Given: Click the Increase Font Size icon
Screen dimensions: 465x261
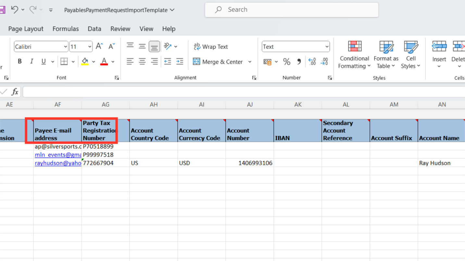Looking at the screenshot, I should pyautogui.click(x=99, y=46).
